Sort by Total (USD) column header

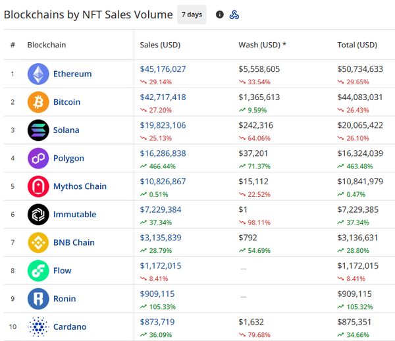(x=357, y=45)
